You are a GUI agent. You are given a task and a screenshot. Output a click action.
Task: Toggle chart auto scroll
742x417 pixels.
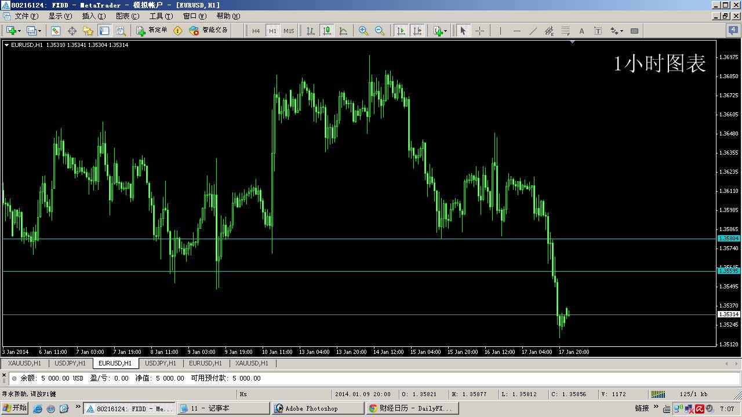point(401,31)
